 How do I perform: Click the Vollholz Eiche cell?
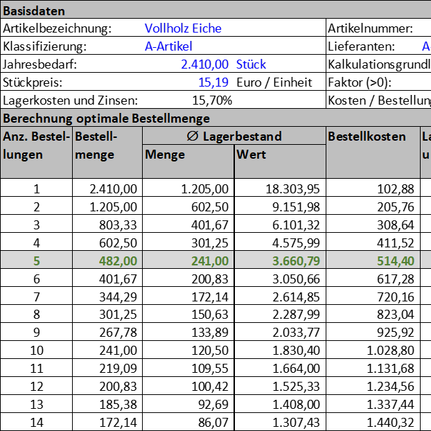point(183,28)
